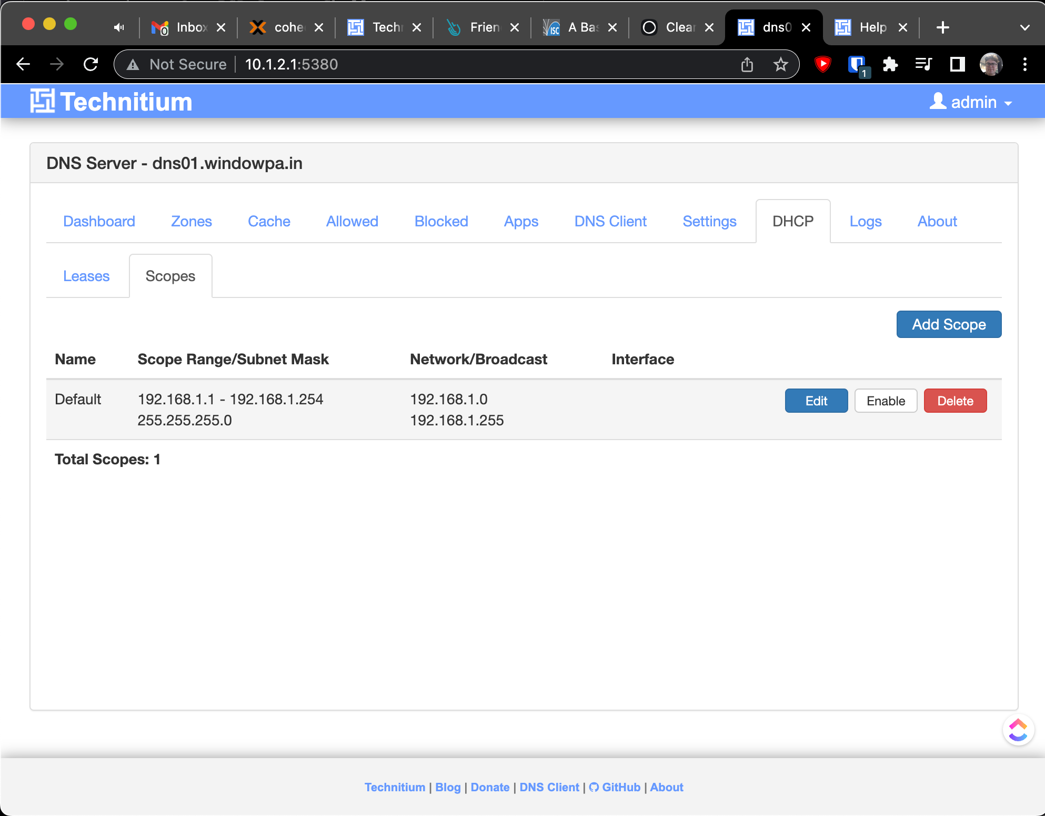Expand the tab search chevron
Viewport: 1045px width, 816px height.
[x=1024, y=27]
